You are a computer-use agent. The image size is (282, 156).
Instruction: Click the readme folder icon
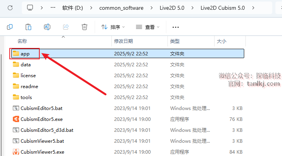pos(16,86)
